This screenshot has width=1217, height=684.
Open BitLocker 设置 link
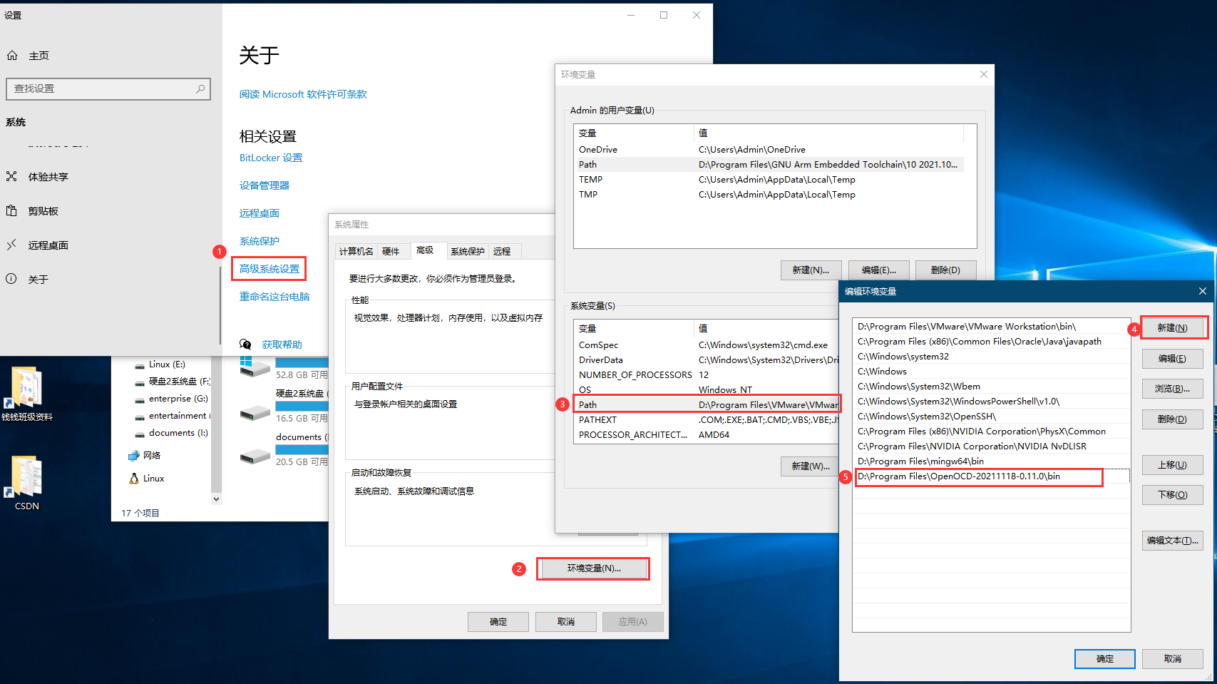tap(271, 158)
